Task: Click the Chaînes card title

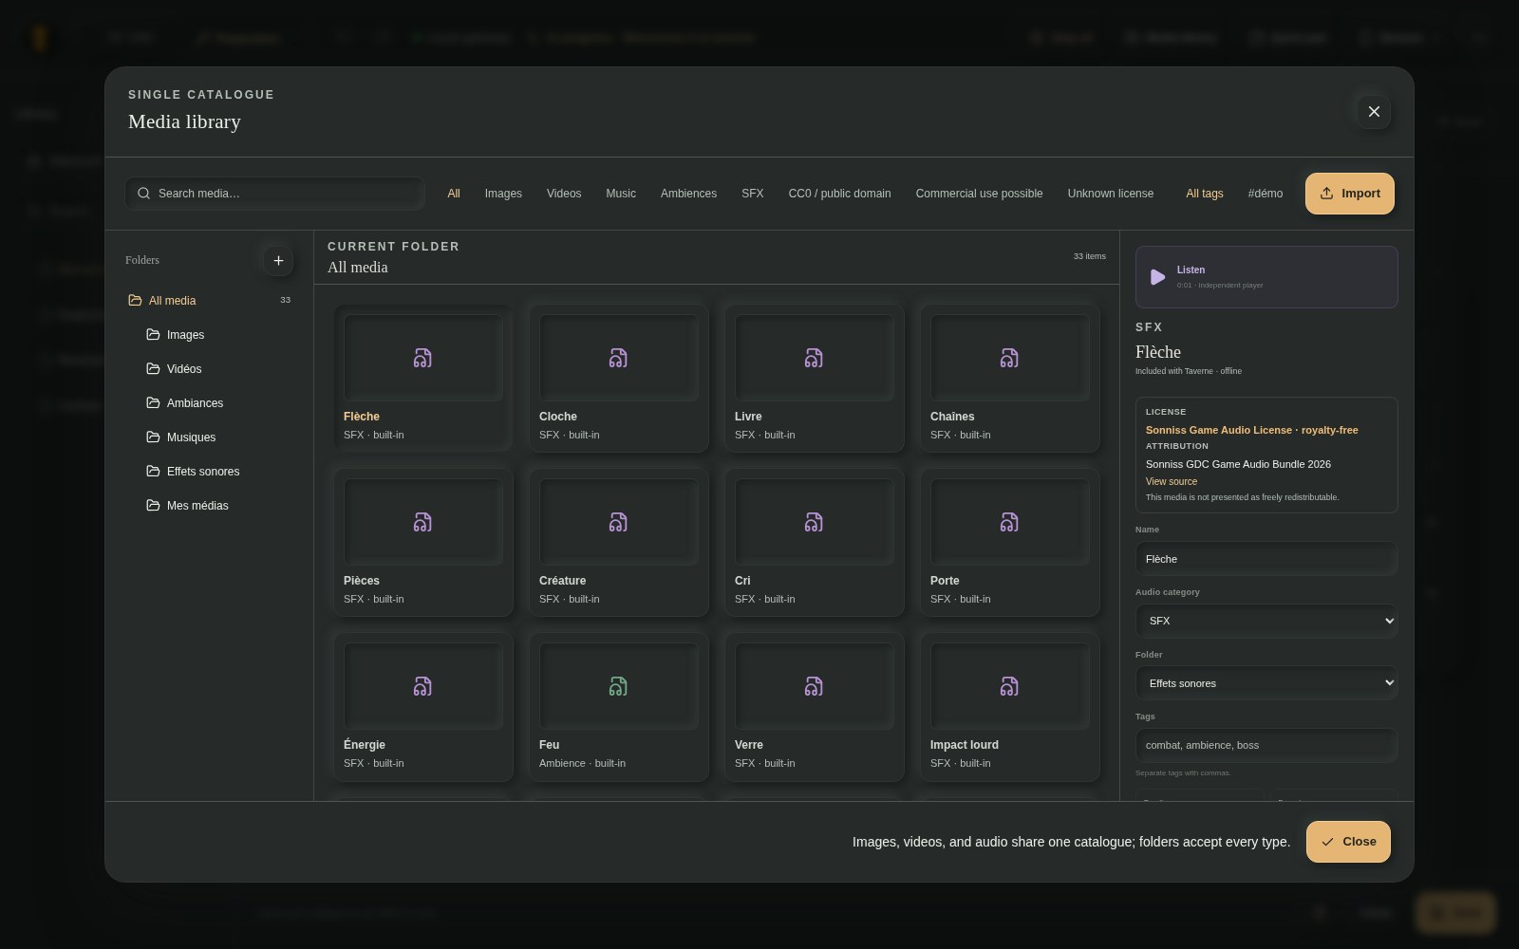Action: pyautogui.click(x=952, y=417)
